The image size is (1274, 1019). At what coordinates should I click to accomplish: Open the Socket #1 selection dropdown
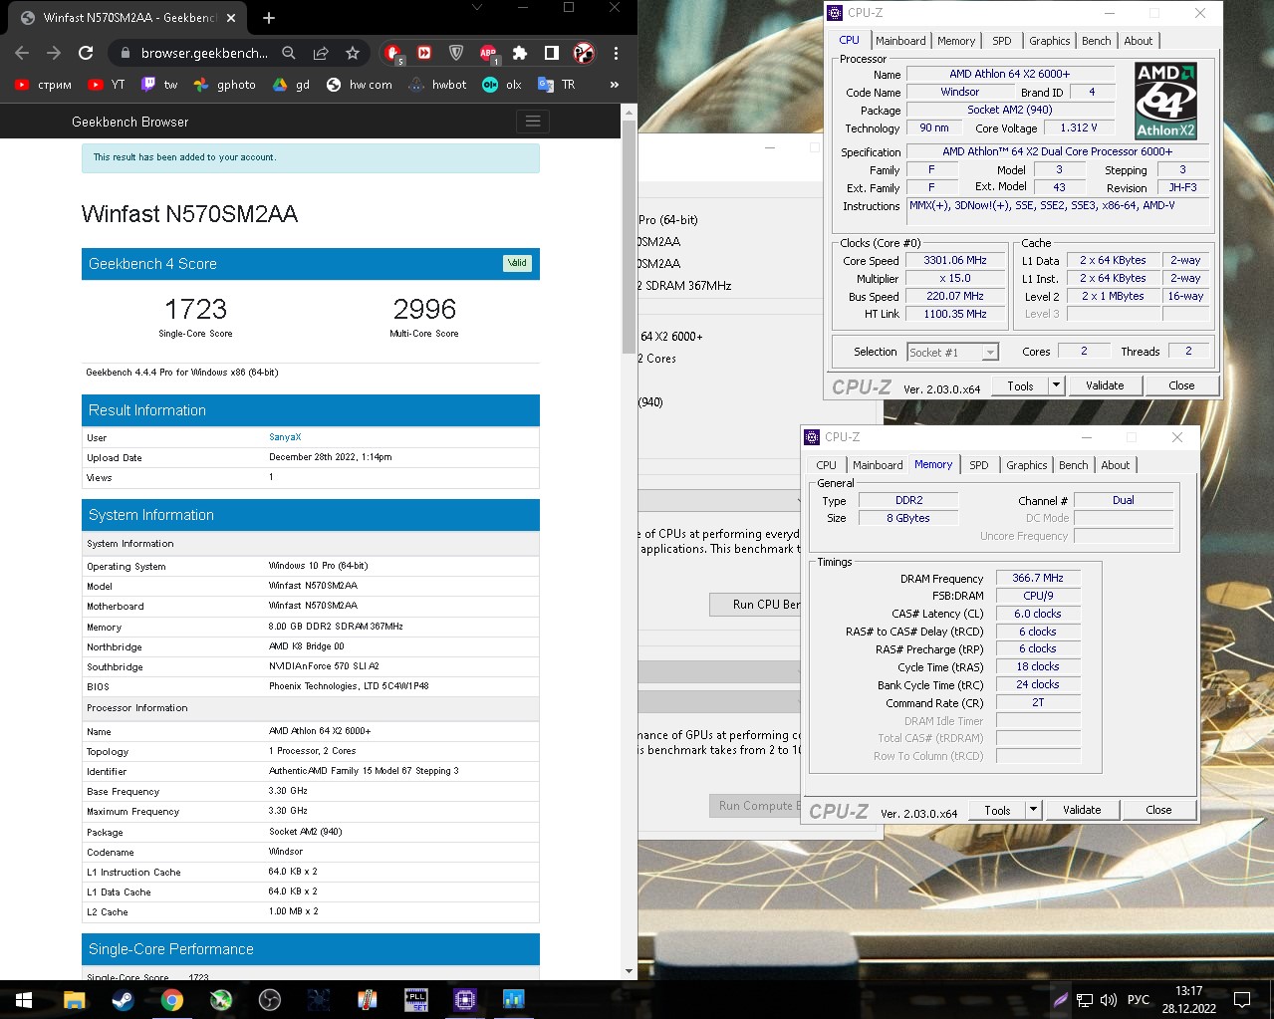coord(952,352)
